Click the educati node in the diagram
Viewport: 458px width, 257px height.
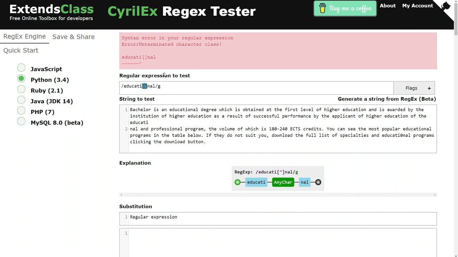point(256,182)
